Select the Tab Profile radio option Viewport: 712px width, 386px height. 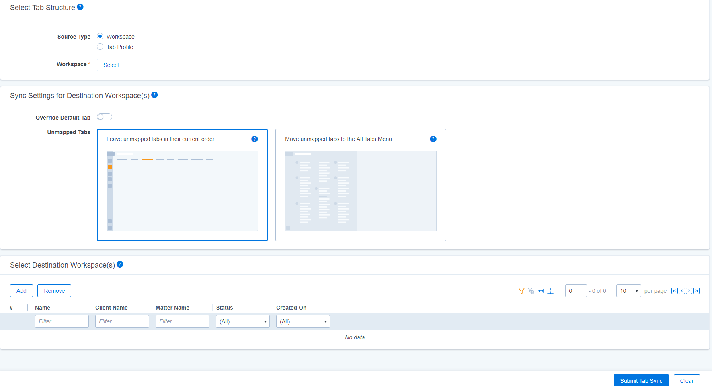pyautogui.click(x=100, y=47)
